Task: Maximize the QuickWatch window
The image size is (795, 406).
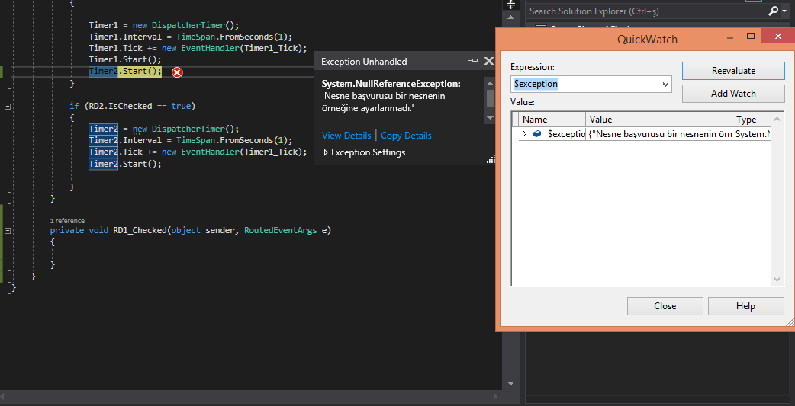Action: pos(751,37)
